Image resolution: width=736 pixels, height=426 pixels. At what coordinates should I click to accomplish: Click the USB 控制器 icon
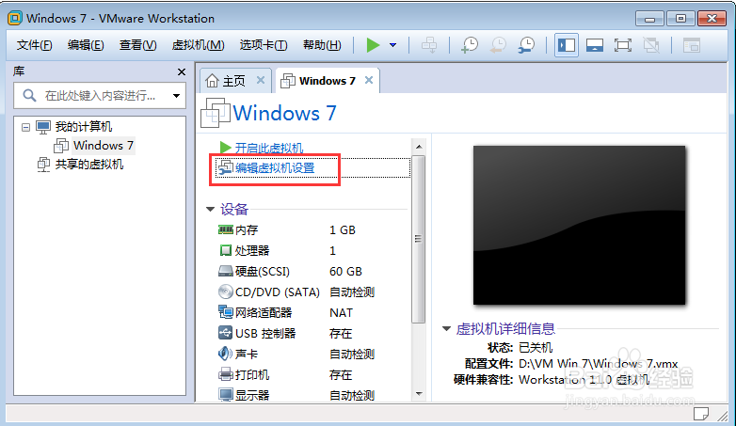225,333
